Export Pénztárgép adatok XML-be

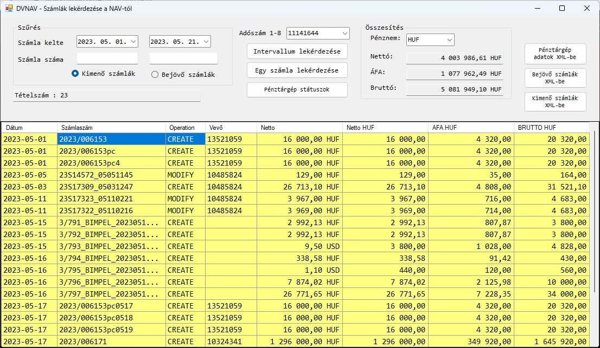pyautogui.click(x=555, y=54)
